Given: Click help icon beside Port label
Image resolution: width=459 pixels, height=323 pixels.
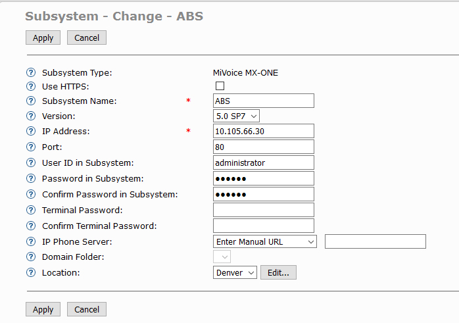Looking at the screenshot, I should [30, 147].
